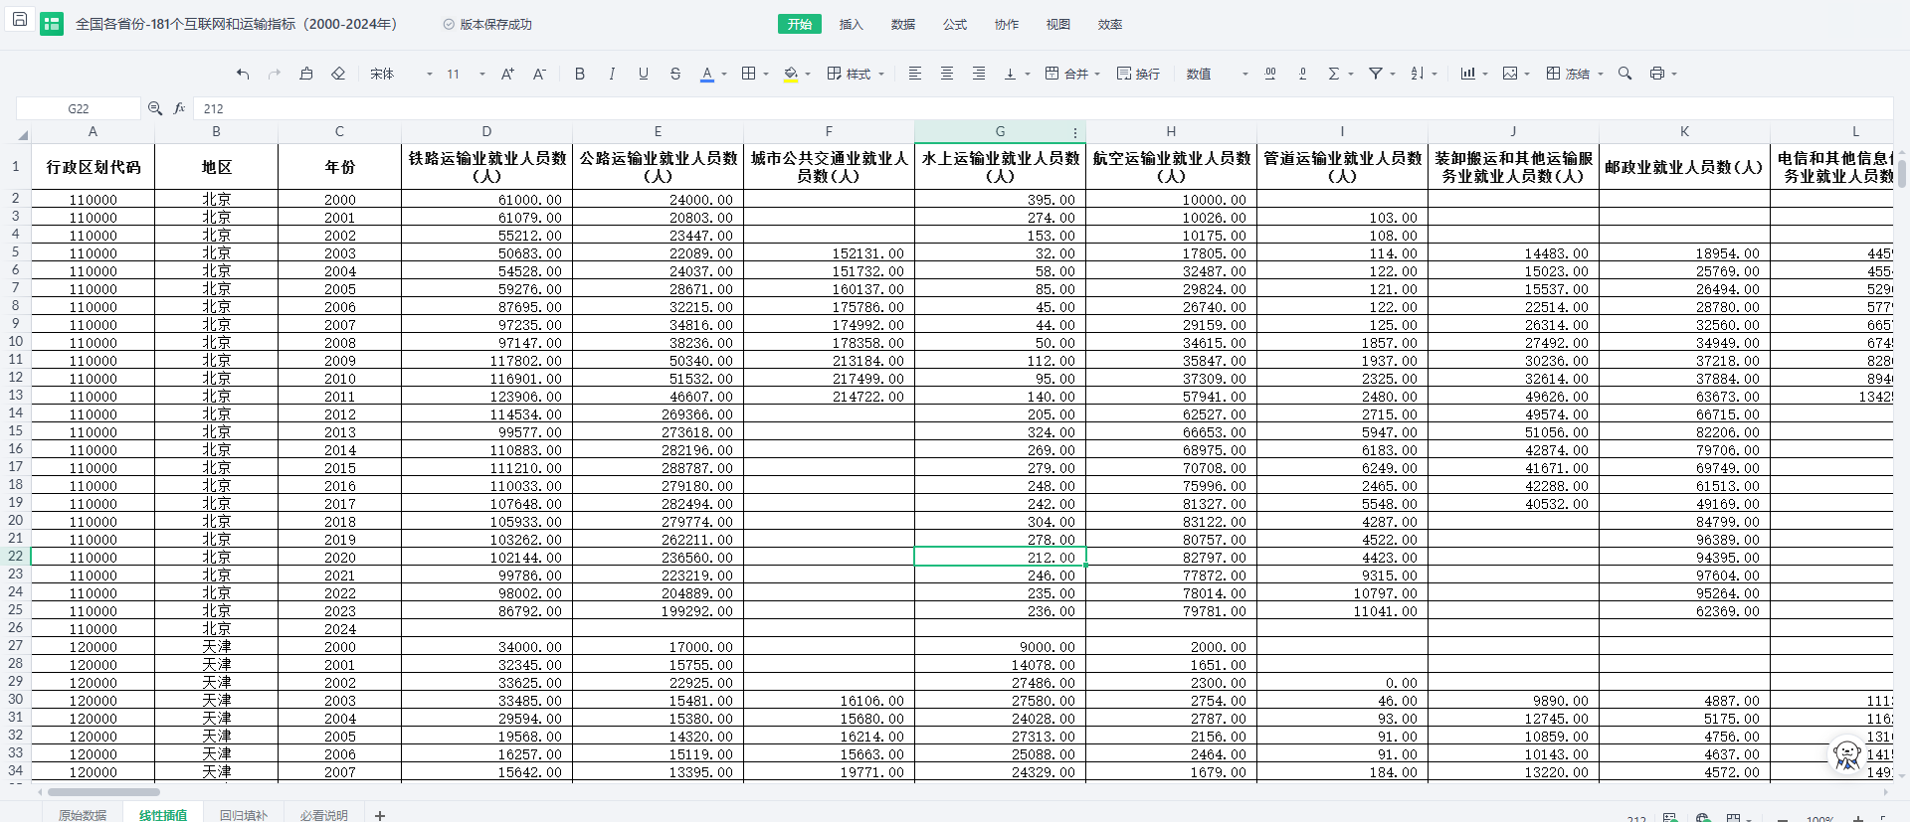Image resolution: width=1910 pixels, height=822 pixels.
Task: Open the 冻结 freeze panes menu
Action: (1575, 74)
